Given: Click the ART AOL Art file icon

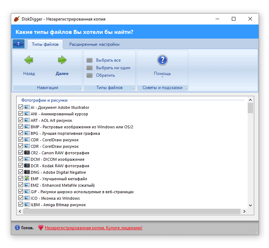Looking at the screenshot, I should (x=27, y=120).
